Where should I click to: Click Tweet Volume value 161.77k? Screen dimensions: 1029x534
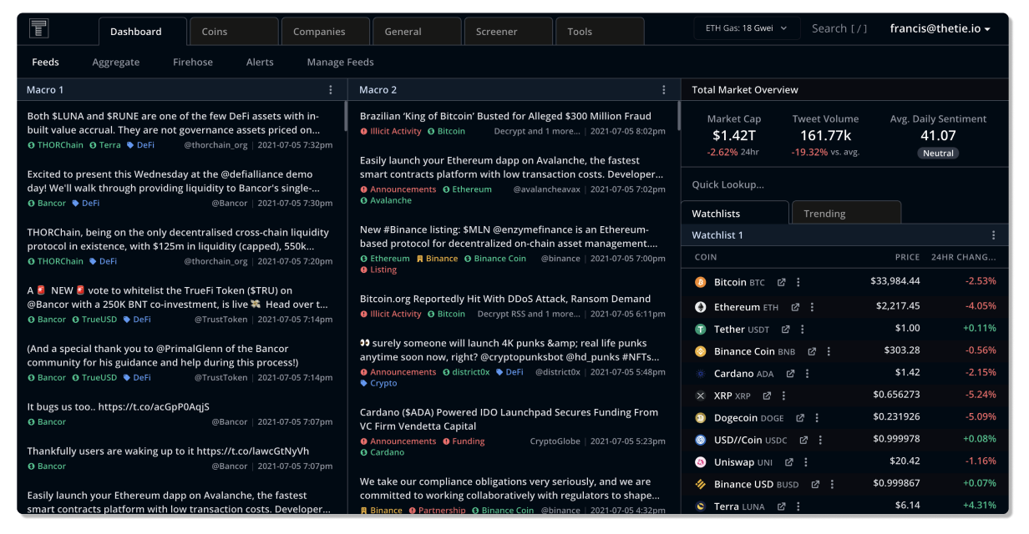[x=824, y=135]
